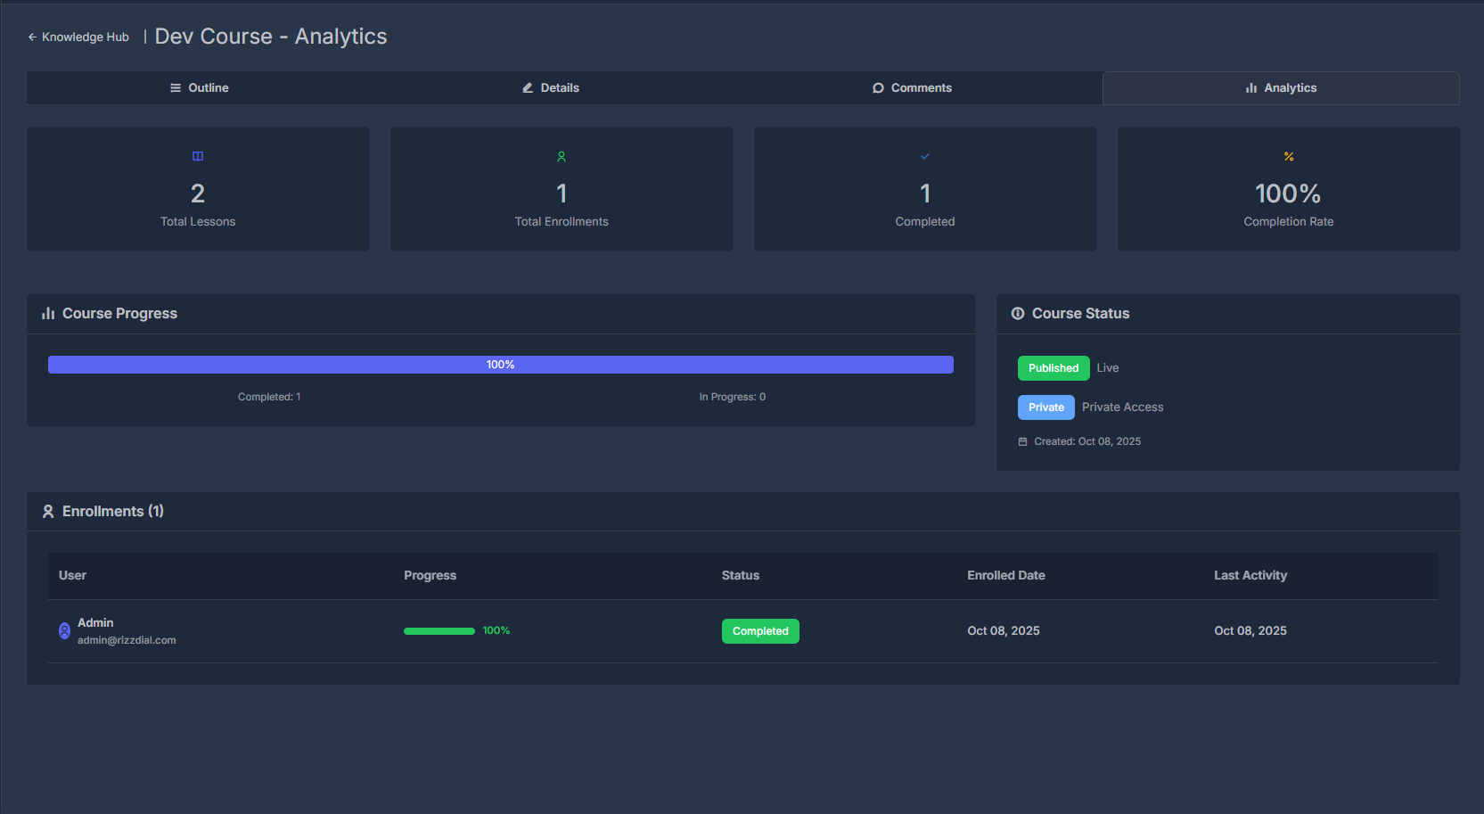The width and height of the screenshot is (1484, 814).
Task: Click the Enrolled Date column header
Action: pos(1006,575)
